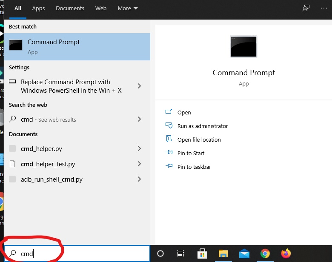Click the adb_run_shell_cmd.py file icon

12,179
